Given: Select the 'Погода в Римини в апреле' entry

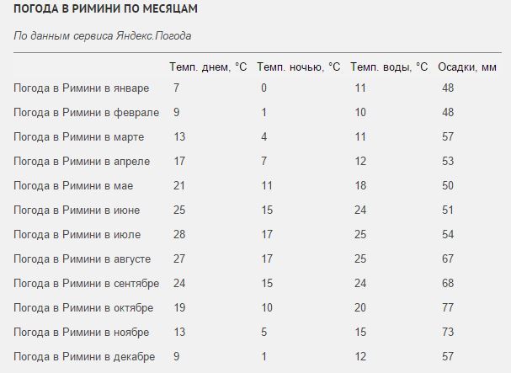Looking at the screenshot, I should click(81, 161).
